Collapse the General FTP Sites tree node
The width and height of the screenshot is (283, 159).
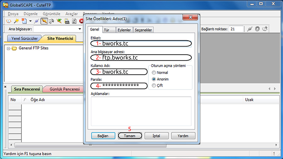[x=8, y=48]
